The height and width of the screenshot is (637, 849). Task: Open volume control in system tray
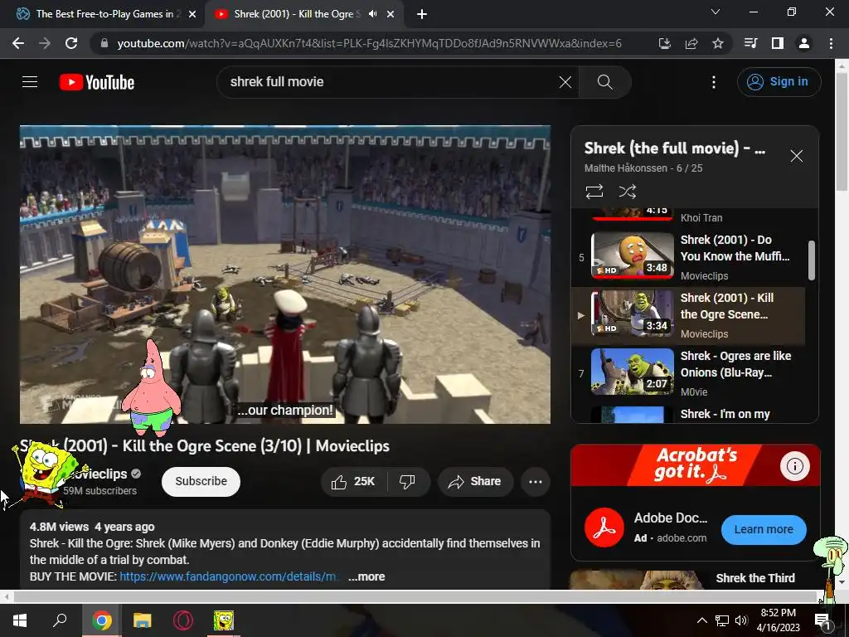tap(741, 620)
